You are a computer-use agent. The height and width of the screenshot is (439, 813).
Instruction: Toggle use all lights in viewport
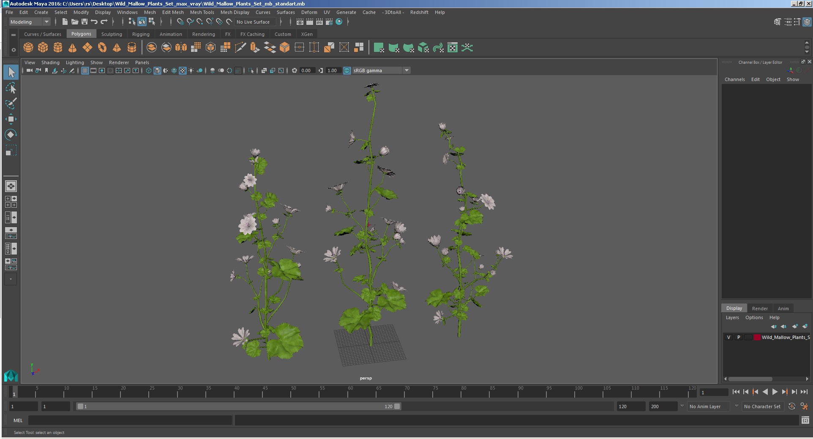191,70
